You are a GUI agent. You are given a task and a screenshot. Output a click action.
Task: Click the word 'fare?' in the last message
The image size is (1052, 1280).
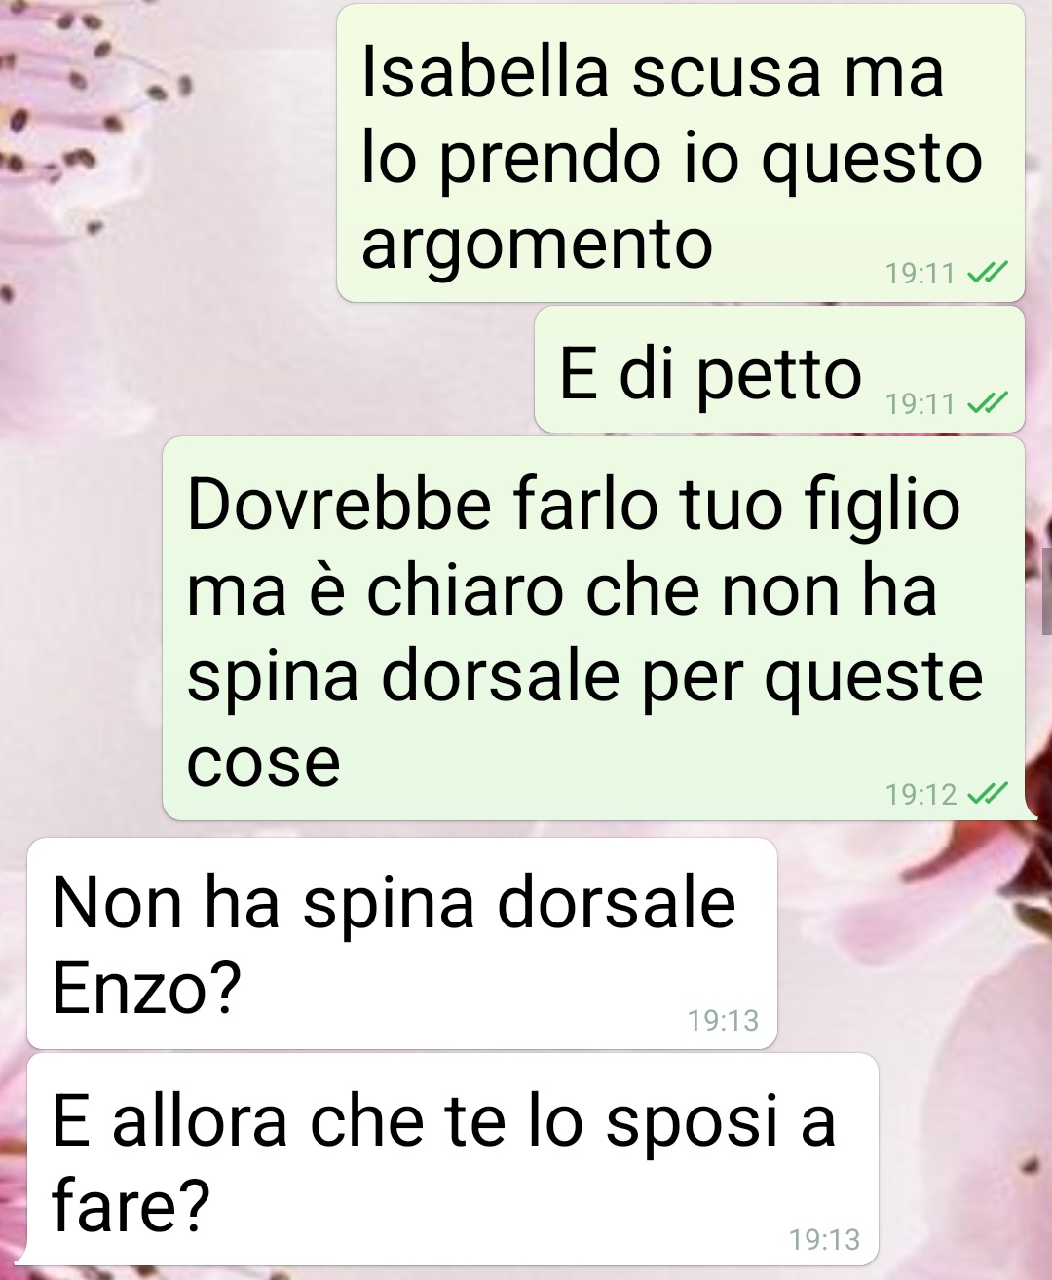point(131,1204)
